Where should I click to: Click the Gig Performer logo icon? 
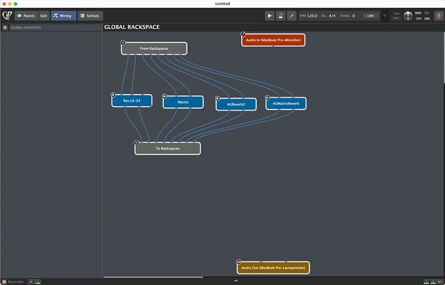point(6,15)
